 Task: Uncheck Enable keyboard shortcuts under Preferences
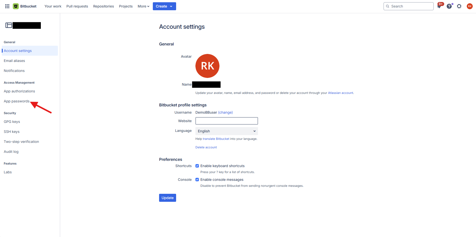point(197,166)
